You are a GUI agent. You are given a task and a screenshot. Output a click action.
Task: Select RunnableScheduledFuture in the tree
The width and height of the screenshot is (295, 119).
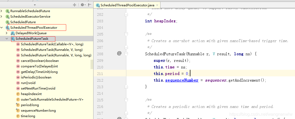[30, 11]
